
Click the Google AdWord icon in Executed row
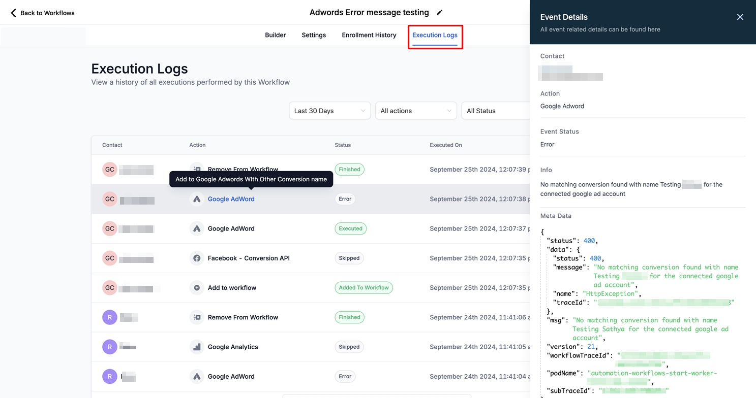tap(197, 228)
